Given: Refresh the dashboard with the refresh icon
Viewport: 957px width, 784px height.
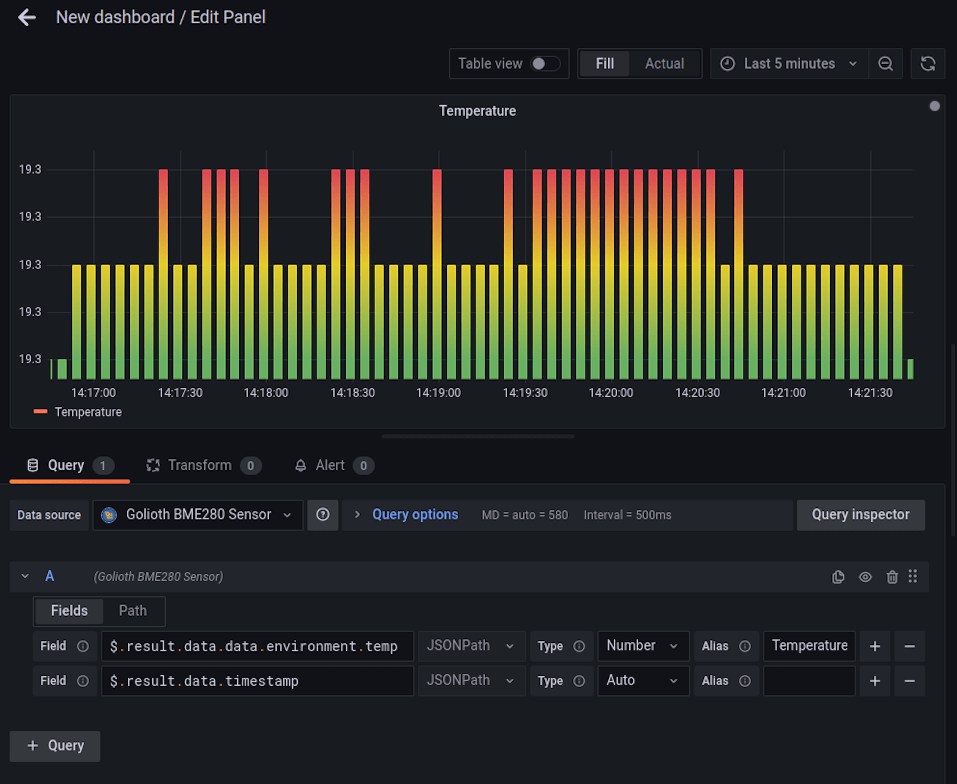Looking at the screenshot, I should pyautogui.click(x=928, y=63).
